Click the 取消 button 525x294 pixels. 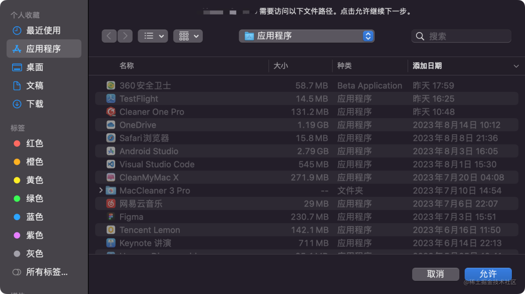(x=435, y=274)
